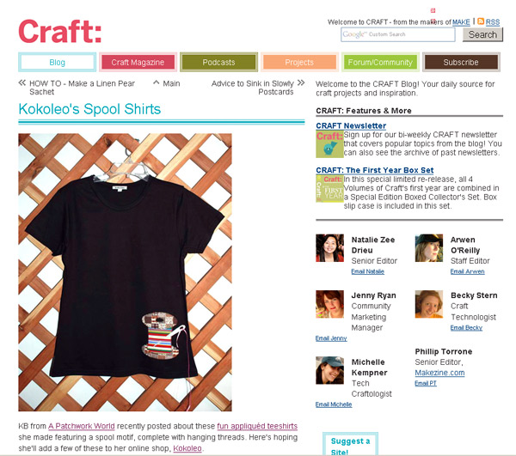Open the spool shirt photo
The width and height of the screenshot is (516, 456).
coord(125,272)
